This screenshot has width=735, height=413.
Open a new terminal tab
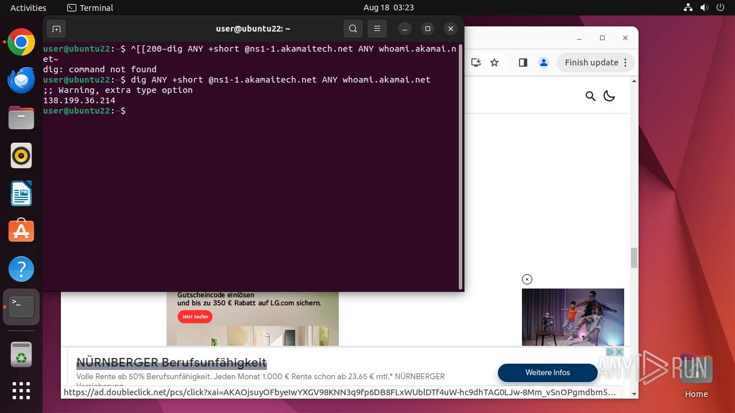(x=56, y=29)
